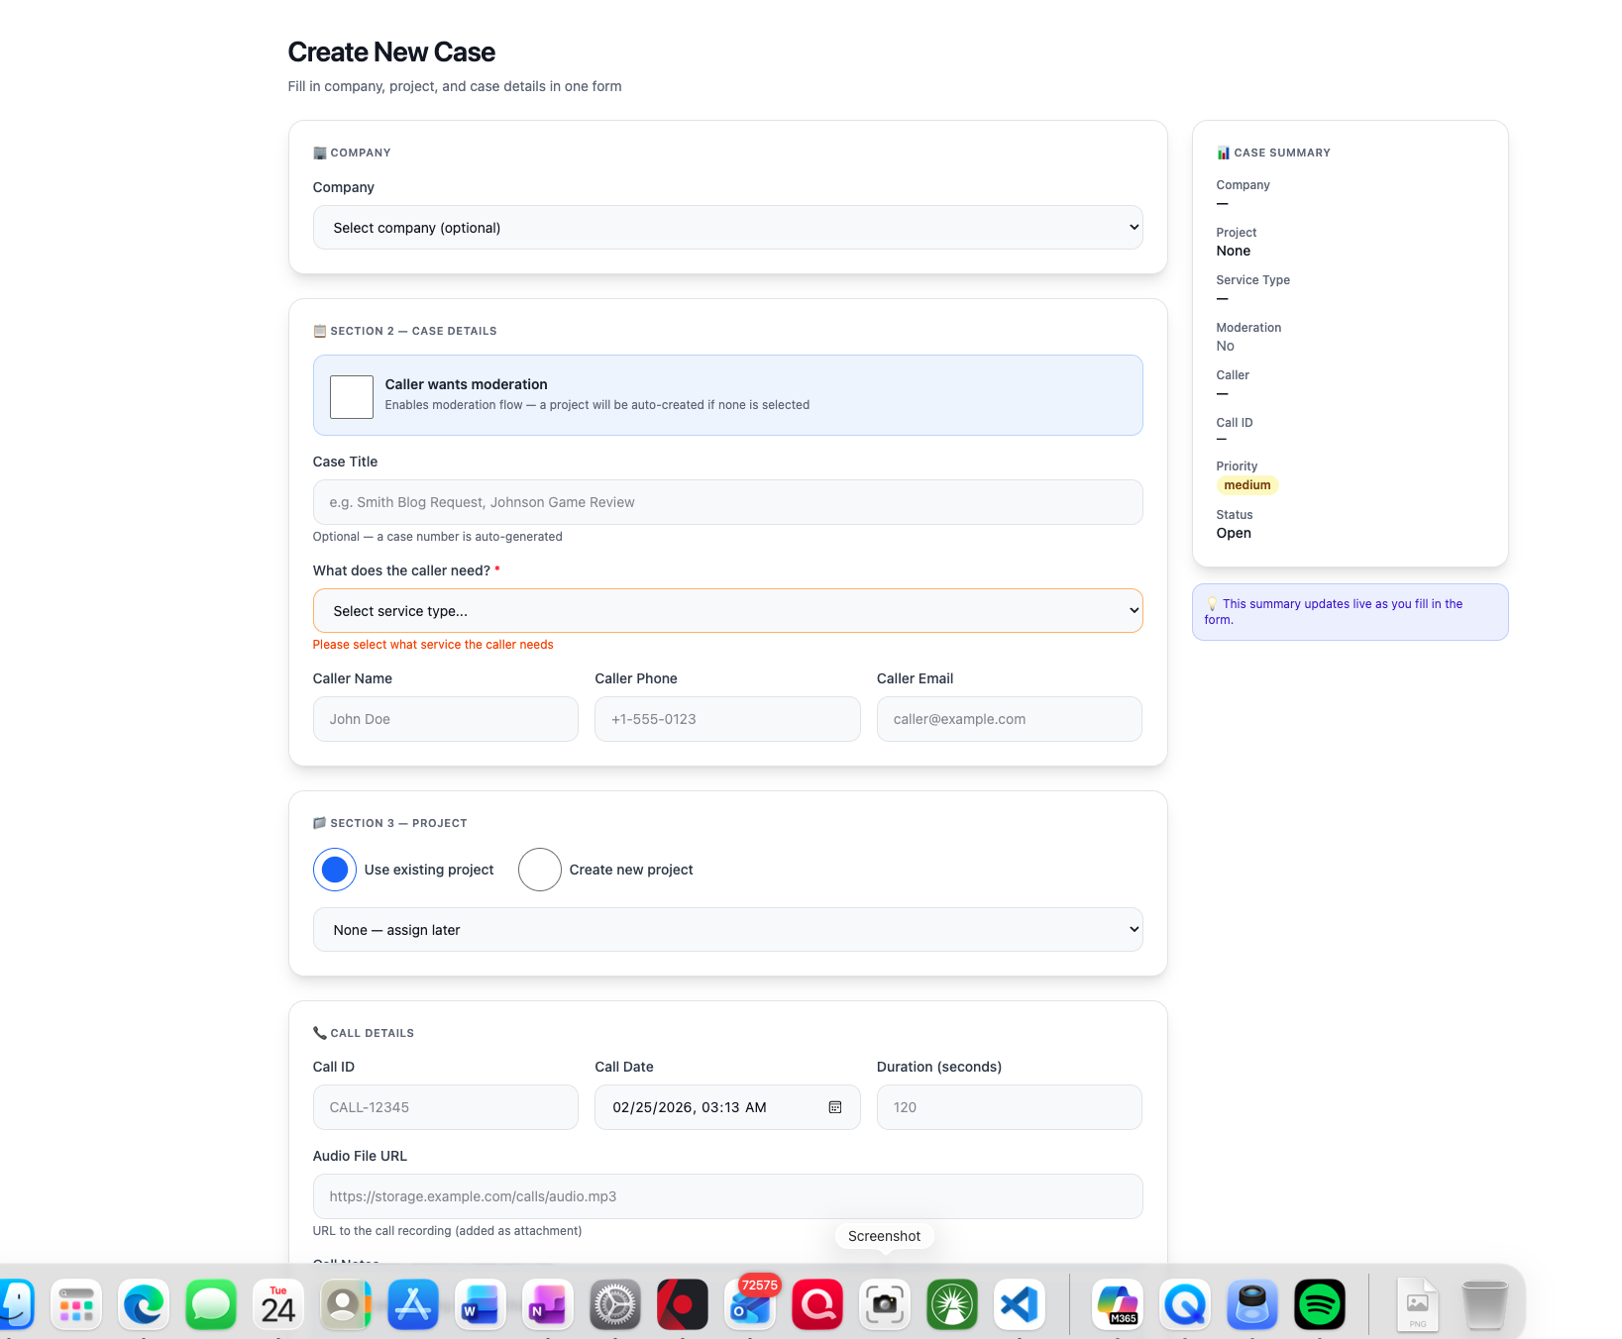Open Microsoft Word from the dock
Viewport: 1622px width, 1339px height.
pyautogui.click(x=481, y=1304)
